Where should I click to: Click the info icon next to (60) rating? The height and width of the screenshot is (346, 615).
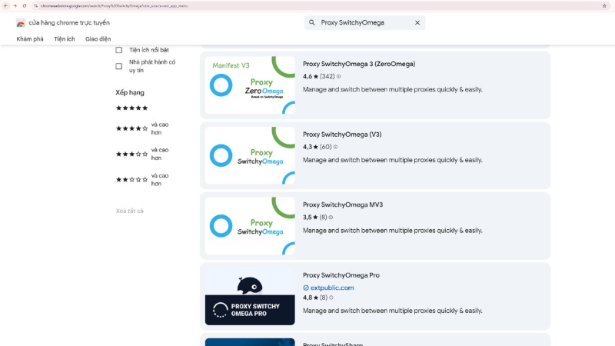(x=336, y=147)
